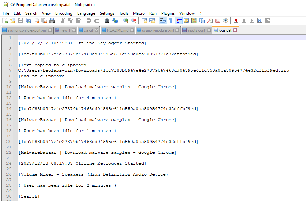The image size is (306, 201).
Task: Open Folder as Workspace panel
Action: click(218, 21)
